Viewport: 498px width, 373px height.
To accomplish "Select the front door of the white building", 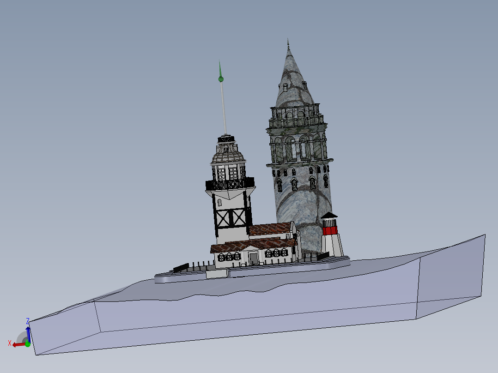I will (x=254, y=259).
